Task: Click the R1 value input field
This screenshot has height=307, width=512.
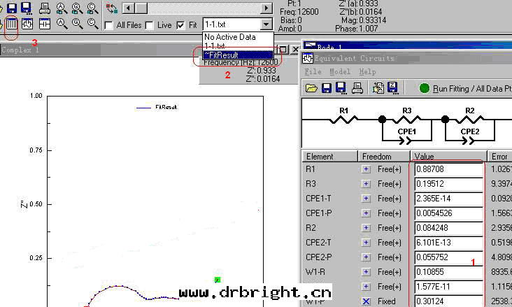Action: pos(448,169)
